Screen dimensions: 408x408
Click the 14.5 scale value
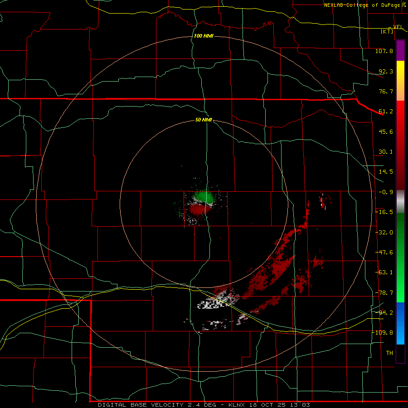[386, 172]
